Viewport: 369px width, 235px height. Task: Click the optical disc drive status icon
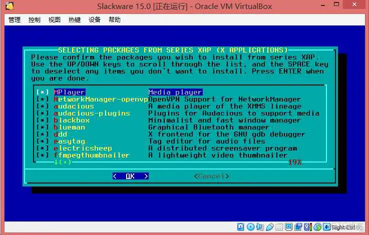click(251, 227)
